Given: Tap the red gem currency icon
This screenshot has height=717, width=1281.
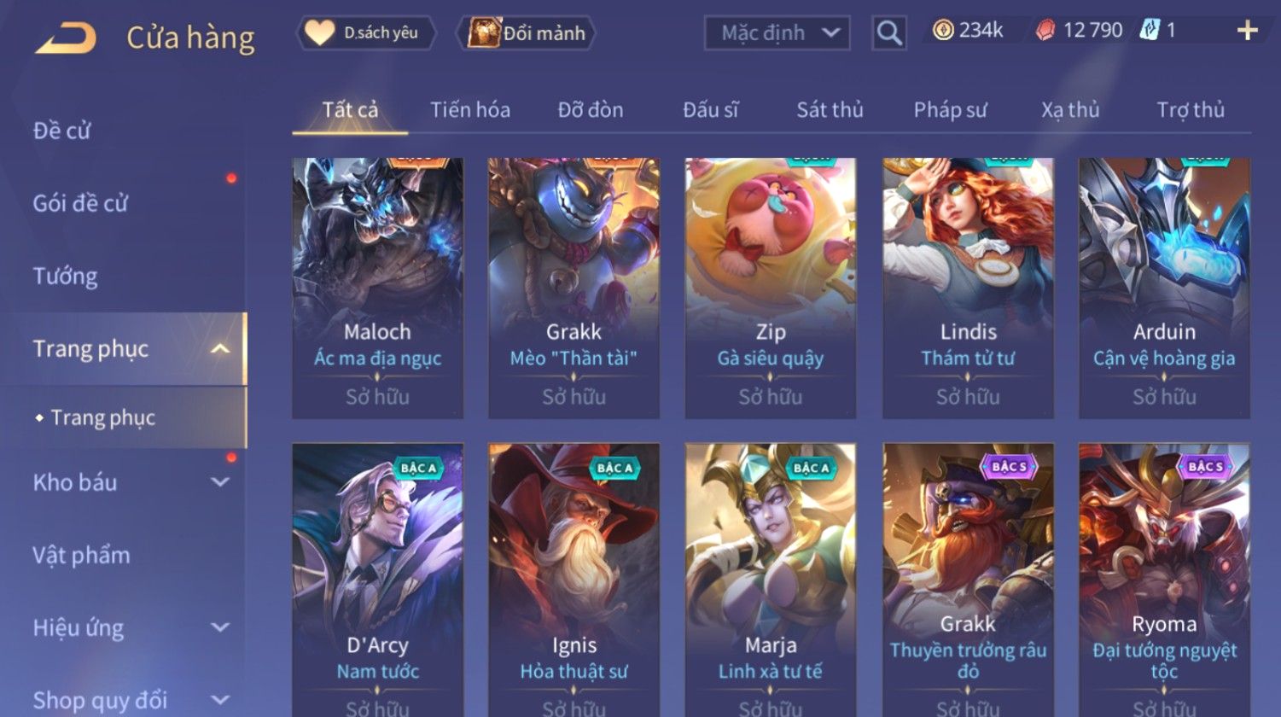Looking at the screenshot, I should click(1045, 32).
